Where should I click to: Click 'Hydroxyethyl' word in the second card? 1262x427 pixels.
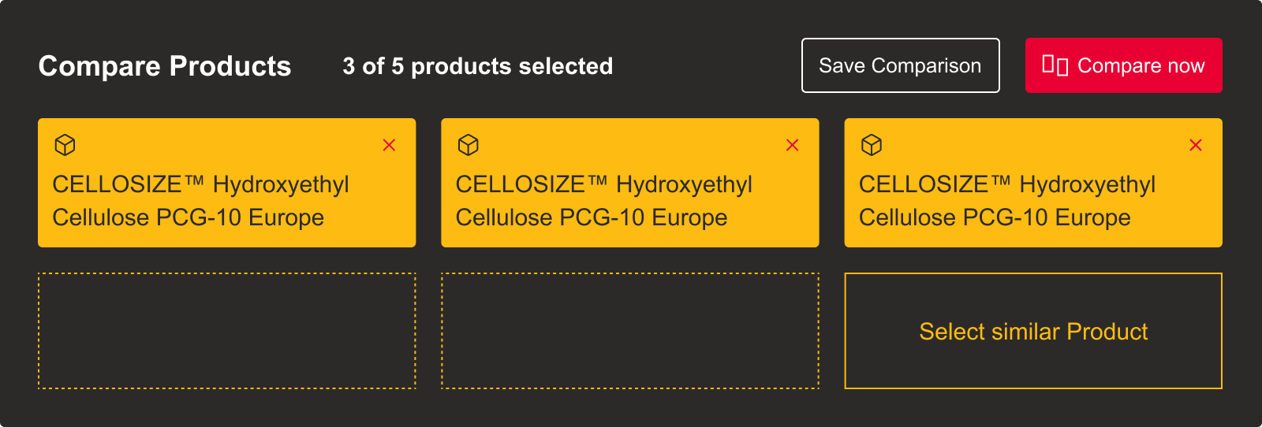point(684,184)
